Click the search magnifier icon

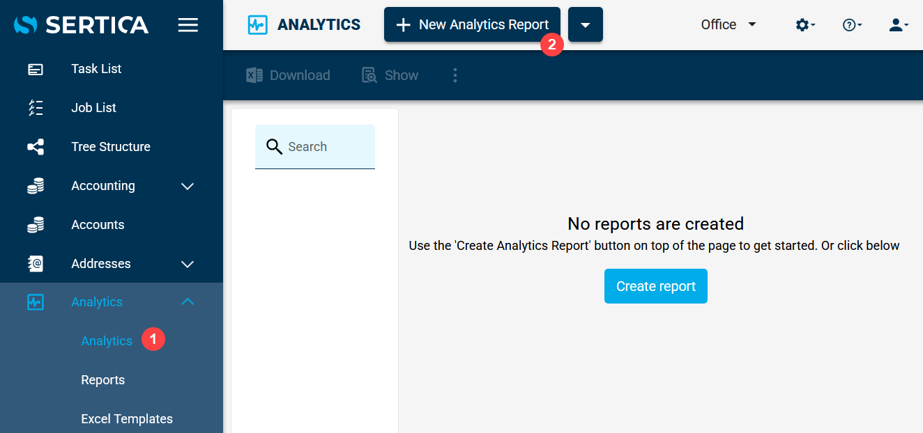[x=275, y=147]
